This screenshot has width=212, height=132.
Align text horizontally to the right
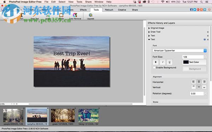[x=204, y=82]
